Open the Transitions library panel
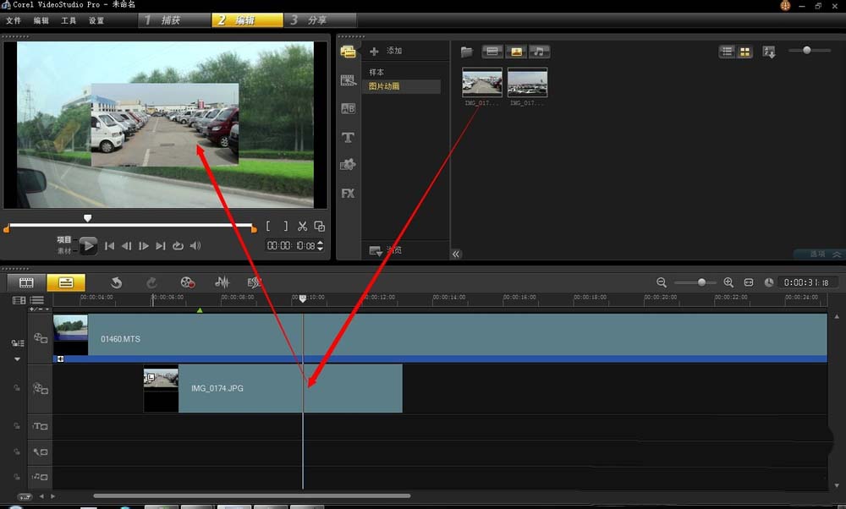This screenshot has height=509, width=846. point(348,80)
